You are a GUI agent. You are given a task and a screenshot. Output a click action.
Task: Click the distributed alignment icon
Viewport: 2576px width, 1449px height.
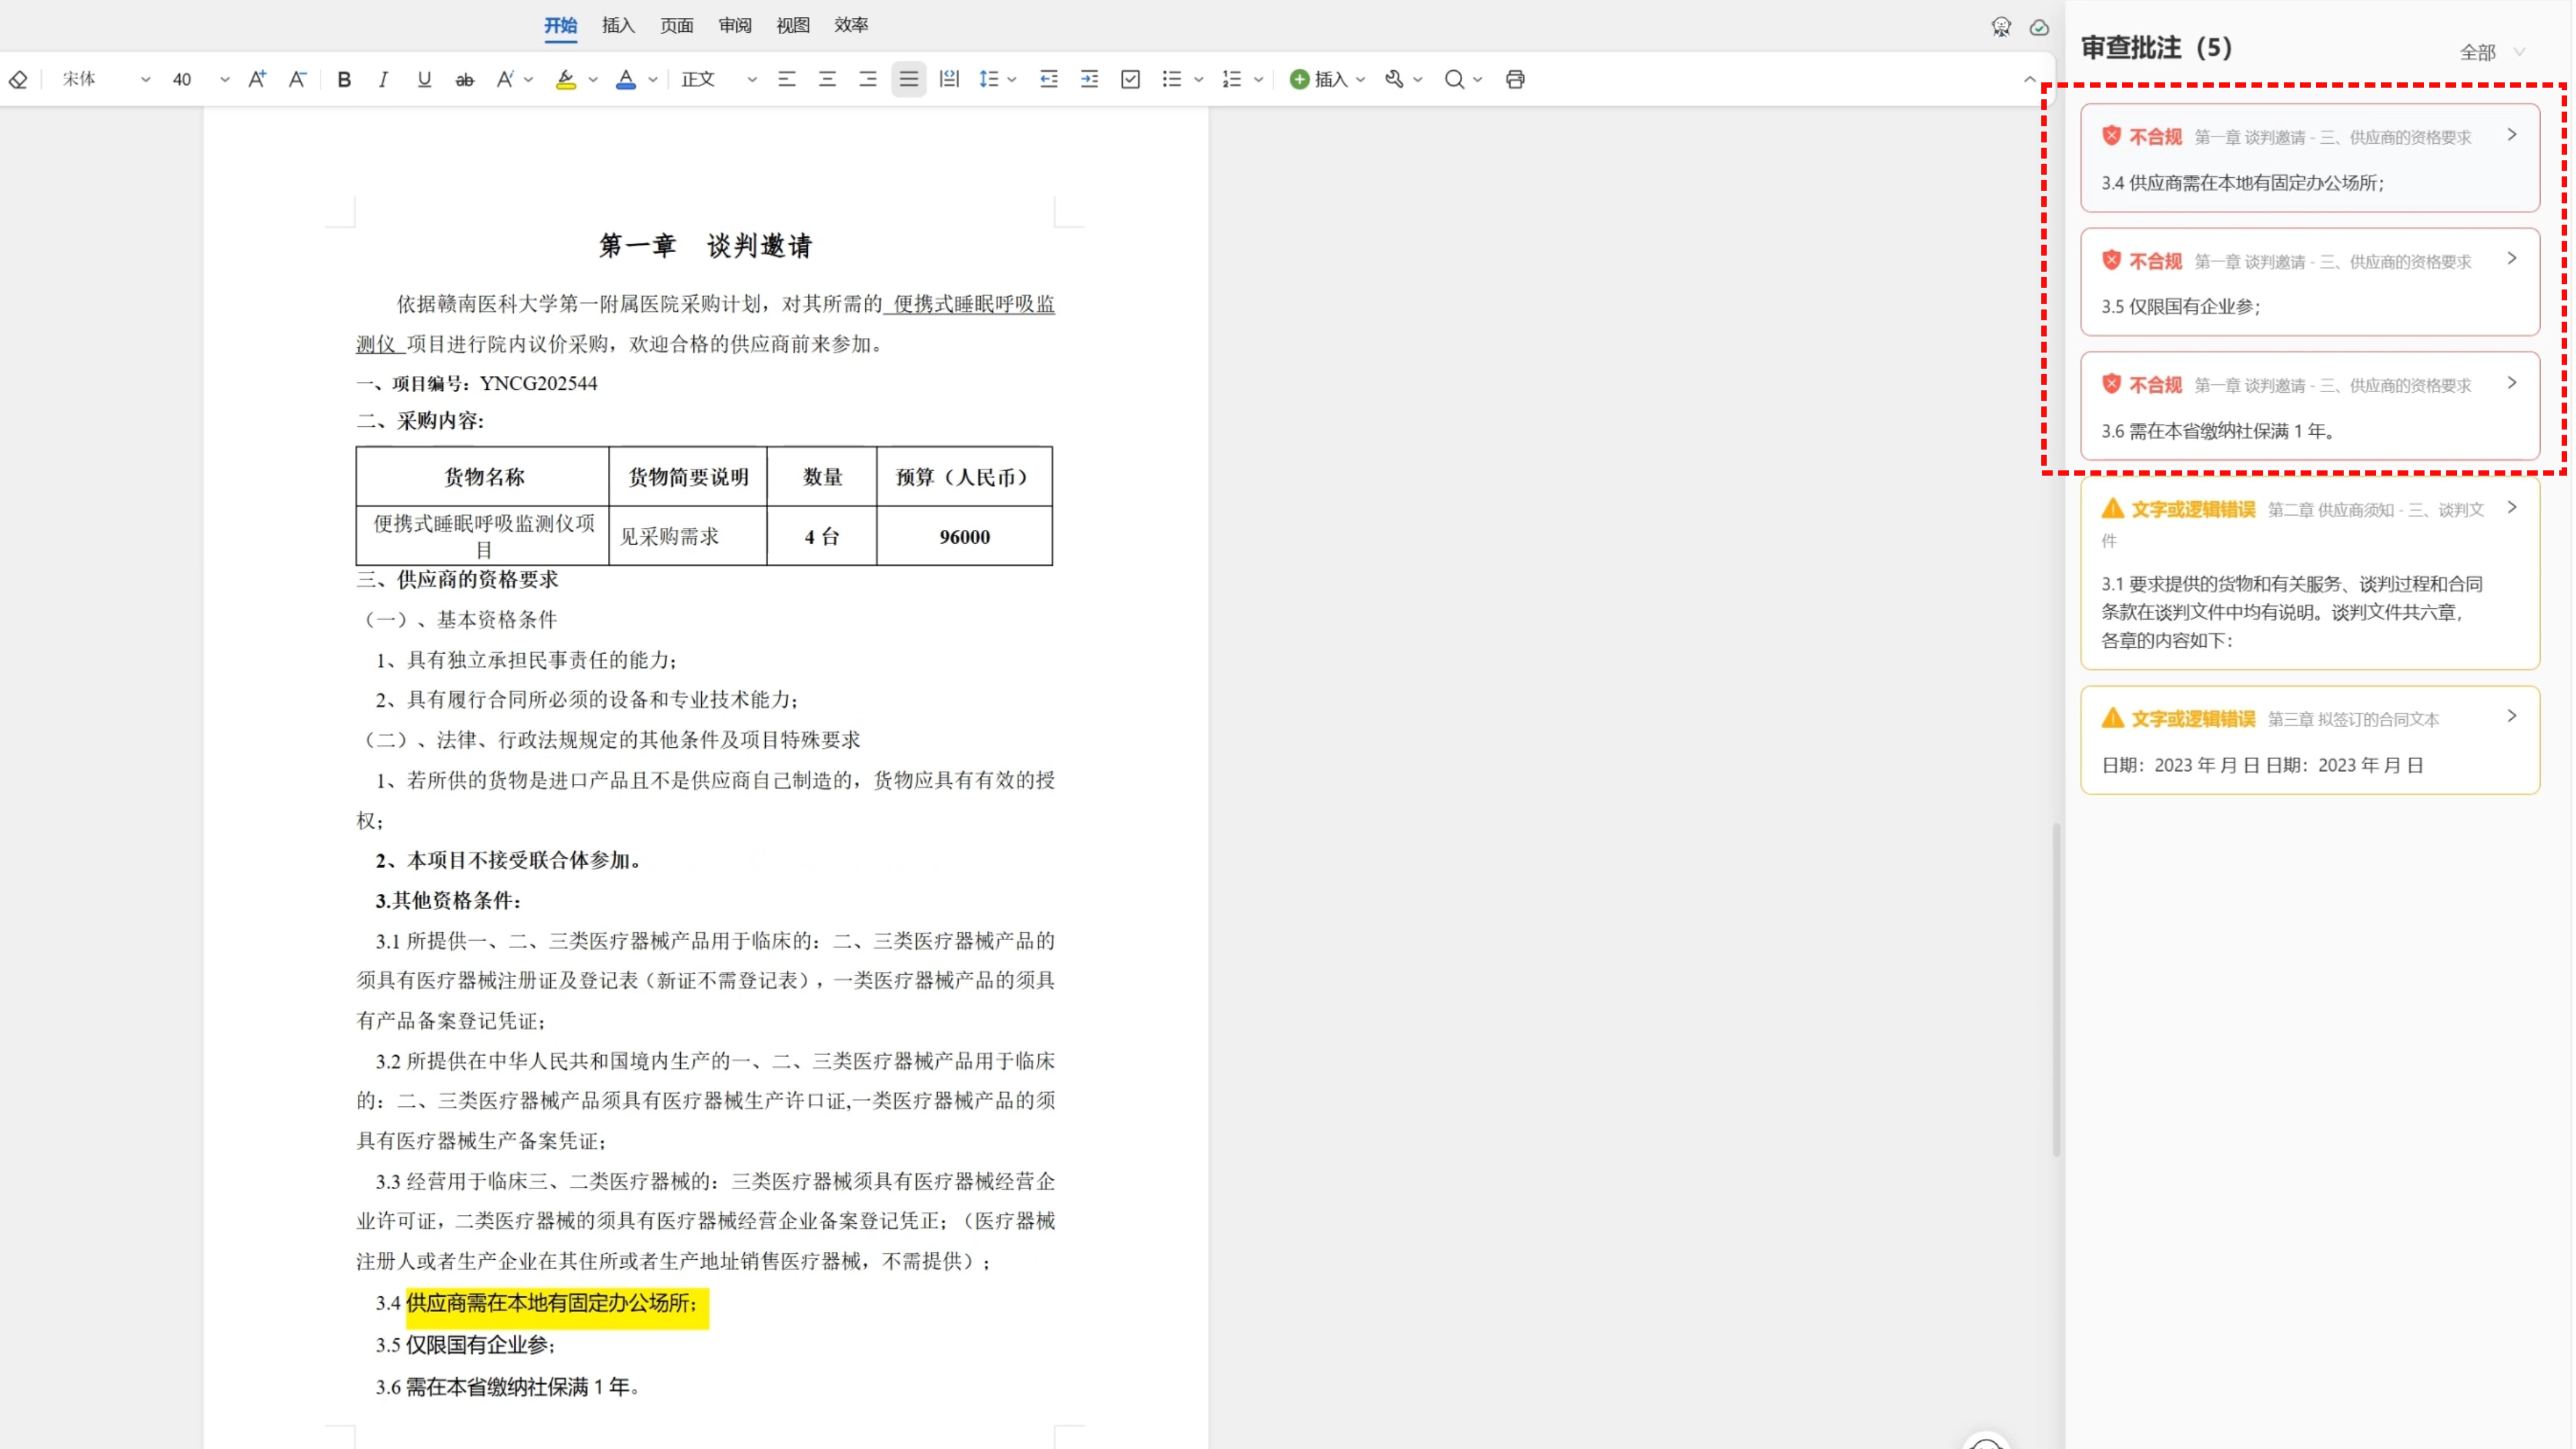tap(949, 79)
